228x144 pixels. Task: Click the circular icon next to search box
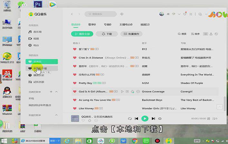point(122,14)
